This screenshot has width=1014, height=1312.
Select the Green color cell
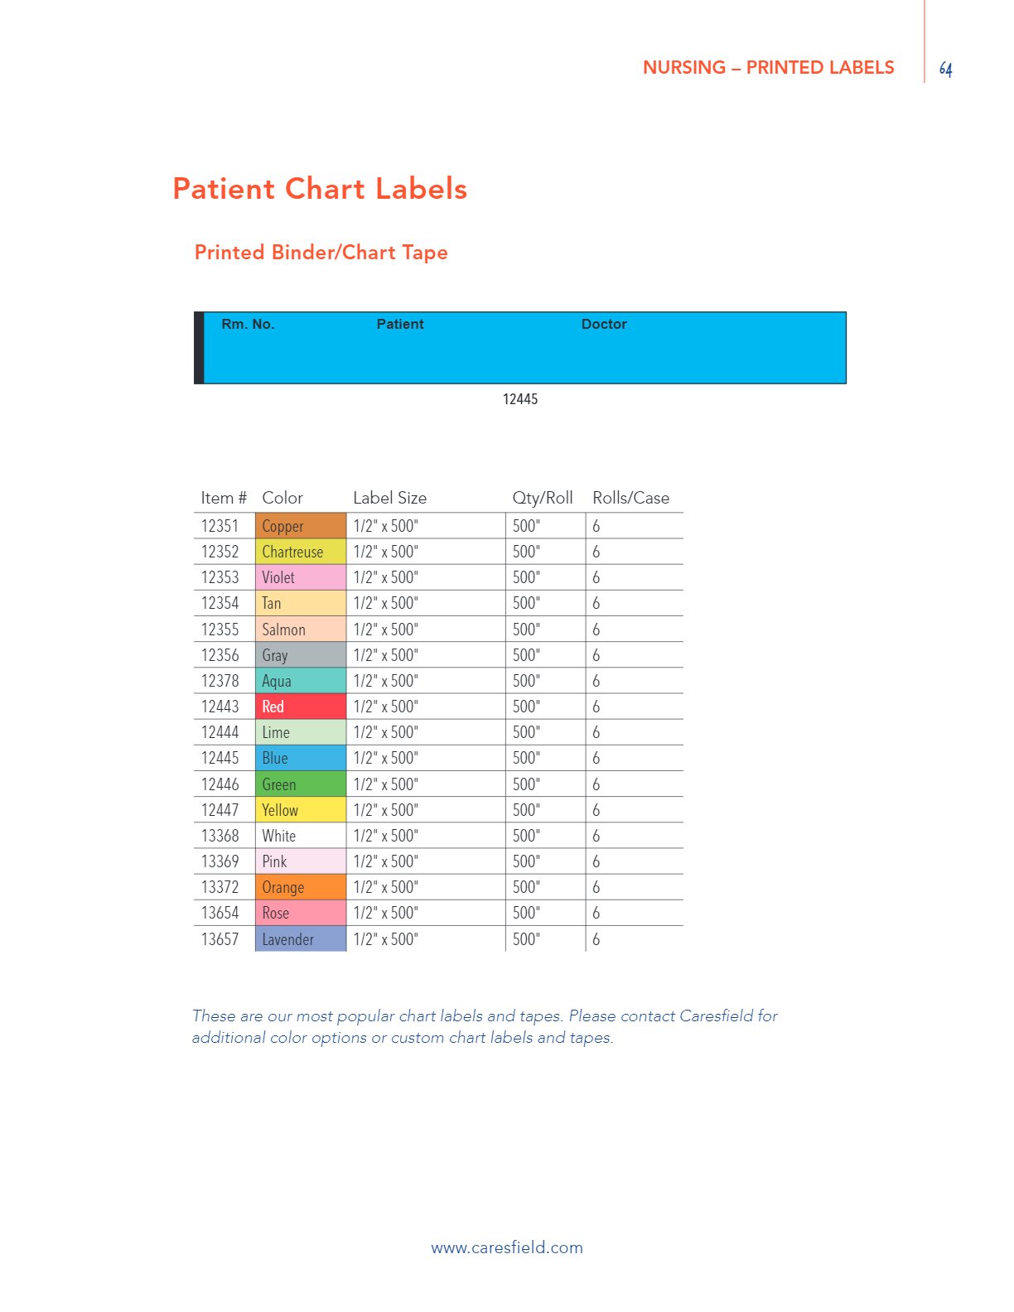click(x=300, y=784)
